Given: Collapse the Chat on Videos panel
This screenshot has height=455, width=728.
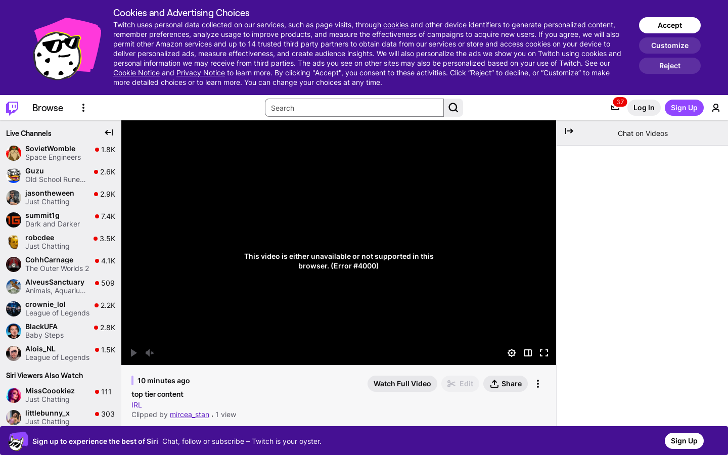Looking at the screenshot, I should 569,131.
